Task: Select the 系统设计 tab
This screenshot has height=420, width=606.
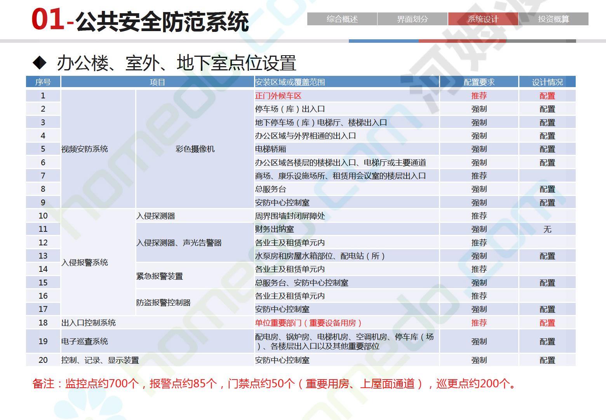Action: (483, 19)
